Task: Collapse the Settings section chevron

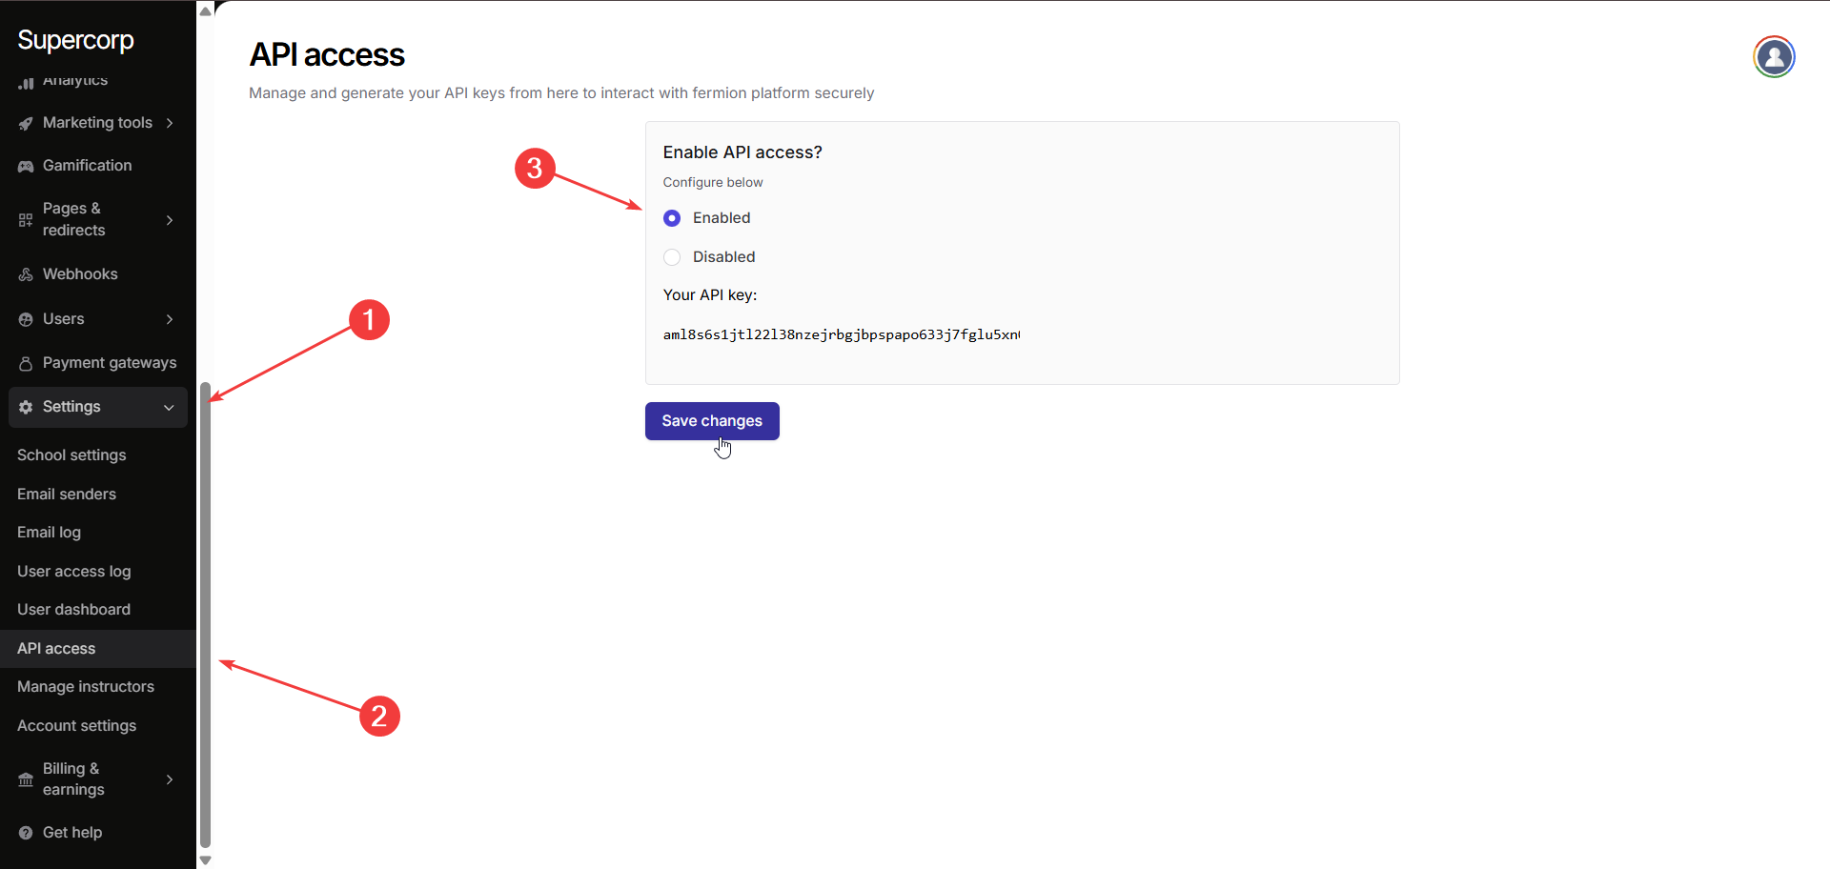Action: pos(169,408)
